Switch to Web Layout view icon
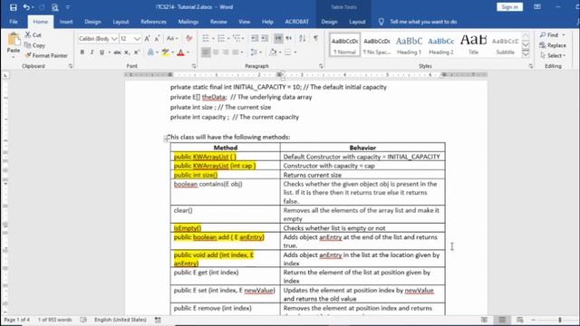Screen dimensions: 580x326 point(519,320)
